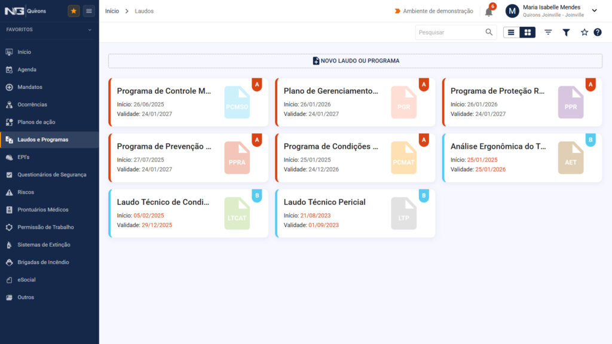The image size is (612, 344).
Task: Click Novo Laudo ou Programa button
Action: [x=355, y=61]
